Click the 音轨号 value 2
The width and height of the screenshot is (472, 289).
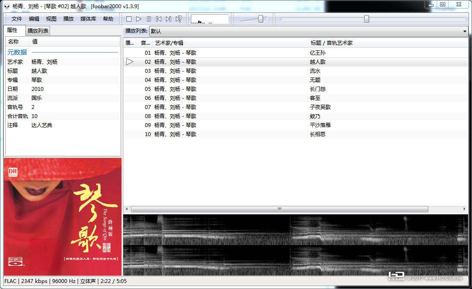coord(33,107)
